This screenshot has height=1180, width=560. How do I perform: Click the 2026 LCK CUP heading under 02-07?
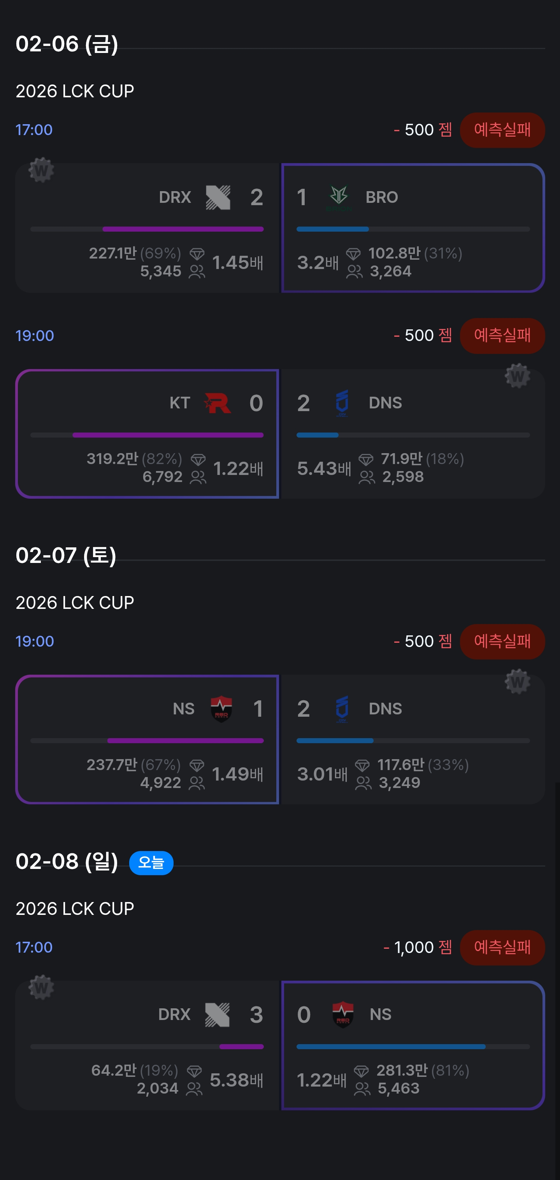[75, 603]
